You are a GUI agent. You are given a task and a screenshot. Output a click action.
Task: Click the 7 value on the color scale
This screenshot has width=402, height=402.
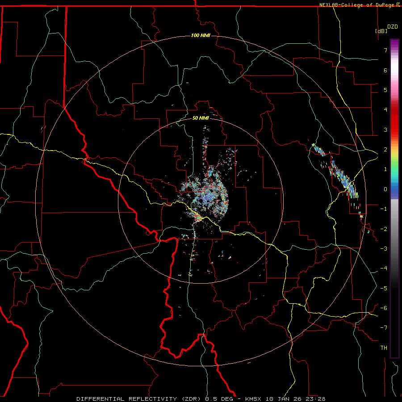tap(385, 50)
